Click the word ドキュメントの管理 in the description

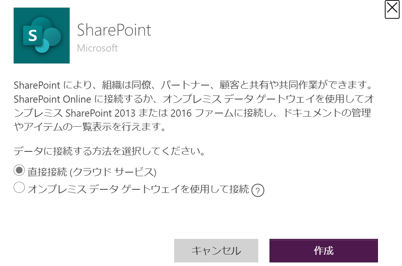[x=327, y=113]
